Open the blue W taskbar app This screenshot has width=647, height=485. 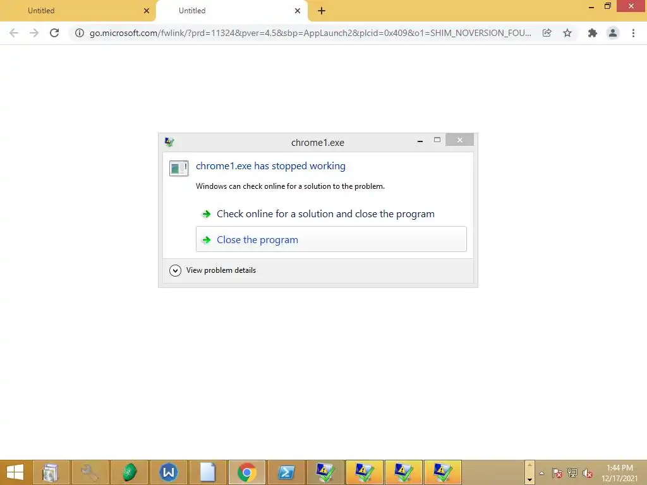168,472
